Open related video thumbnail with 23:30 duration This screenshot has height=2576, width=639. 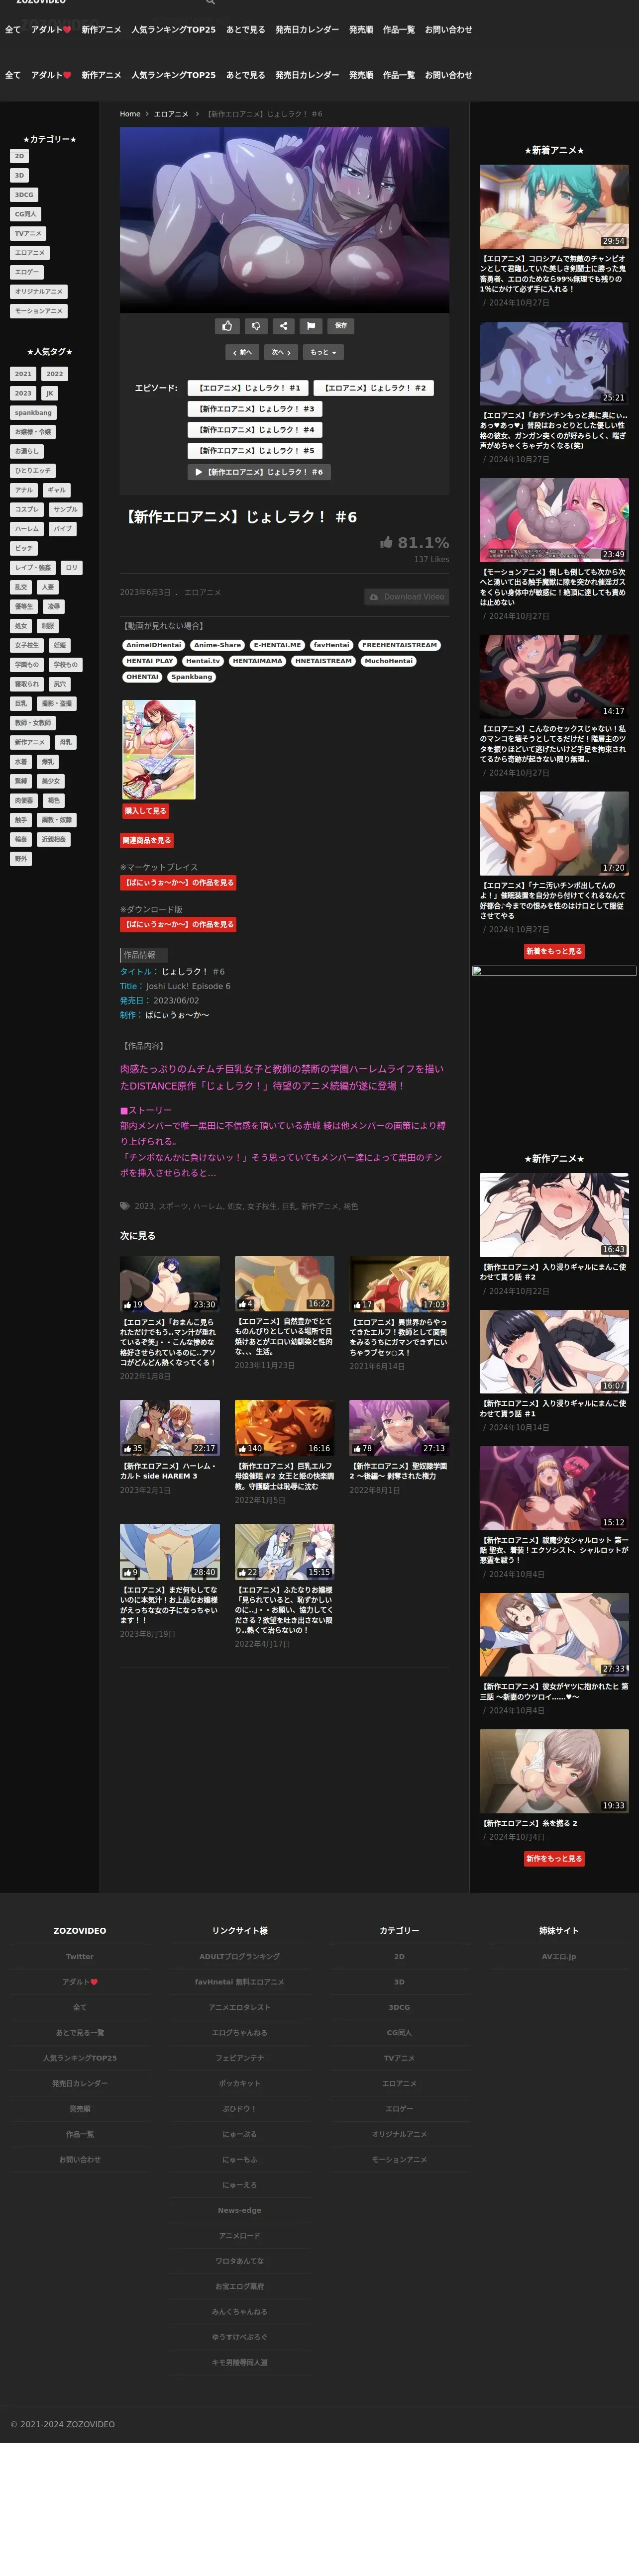(170, 1284)
